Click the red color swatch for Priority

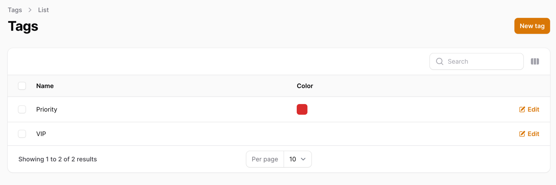click(x=302, y=109)
